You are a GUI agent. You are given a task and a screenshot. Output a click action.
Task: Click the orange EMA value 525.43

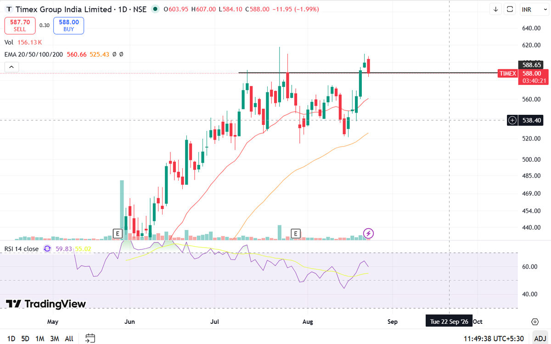tap(99, 54)
